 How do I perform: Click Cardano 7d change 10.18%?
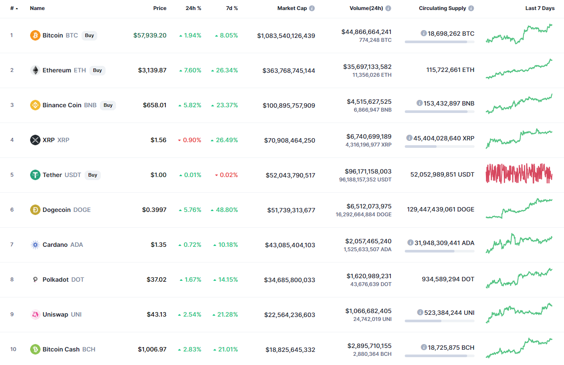[226, 245]
